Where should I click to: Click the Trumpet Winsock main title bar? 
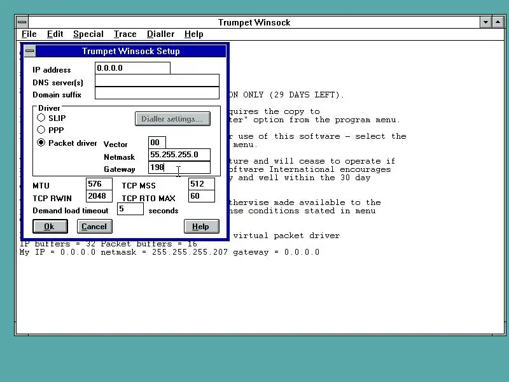coord(254,22)
